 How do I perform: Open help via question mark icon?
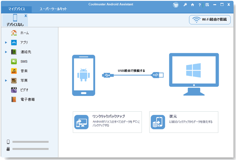199,5
